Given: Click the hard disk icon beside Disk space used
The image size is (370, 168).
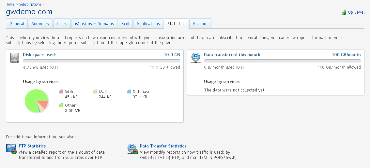Looking at the screenshot, I should (15, 57).
